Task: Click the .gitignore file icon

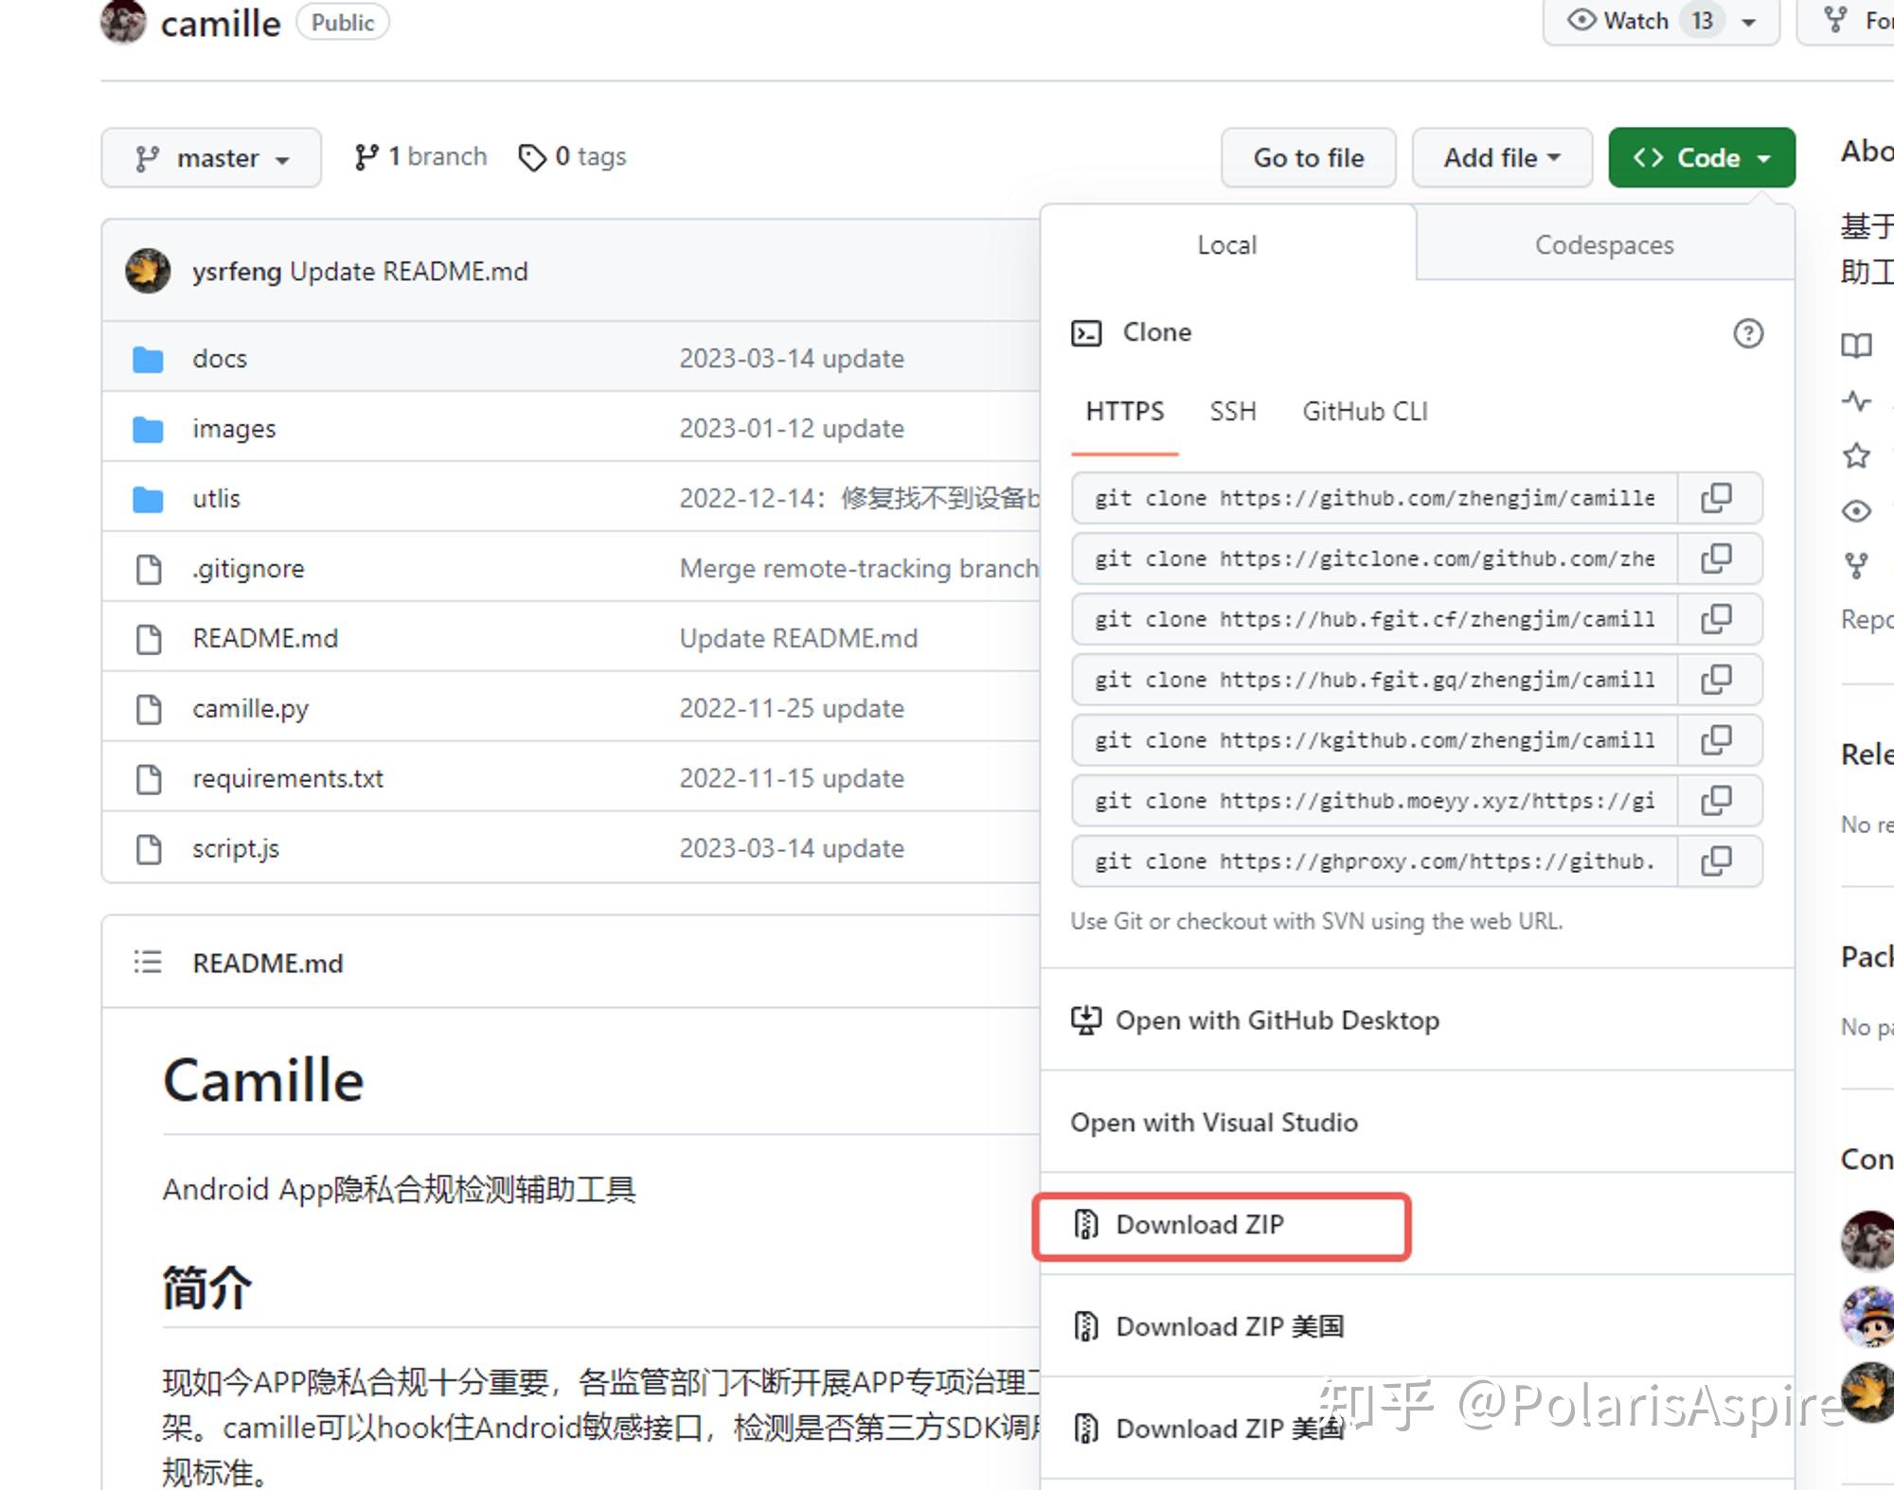Action: (149, 570)
